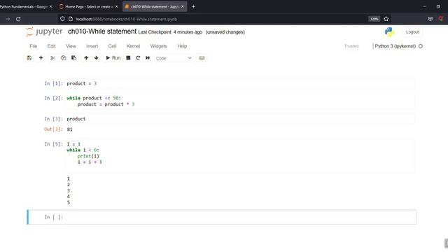Click the printed output 5

tap(69, 202)
